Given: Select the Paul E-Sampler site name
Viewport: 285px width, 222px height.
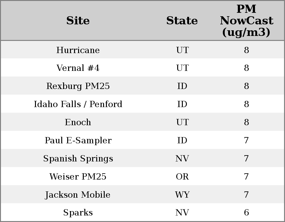Looking at the screenshot, I should [78, 141].
